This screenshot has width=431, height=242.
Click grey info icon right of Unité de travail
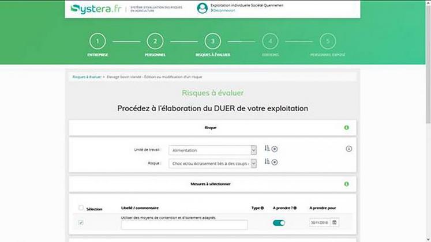point(349,149)
